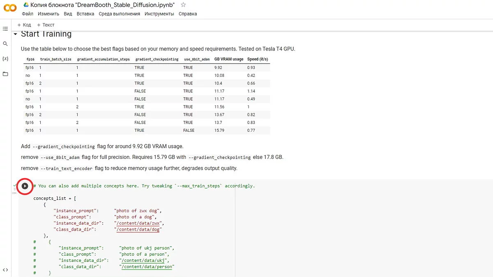
Task: Open the Files folder icon in sidebar
Action: [x=5, y=74]
